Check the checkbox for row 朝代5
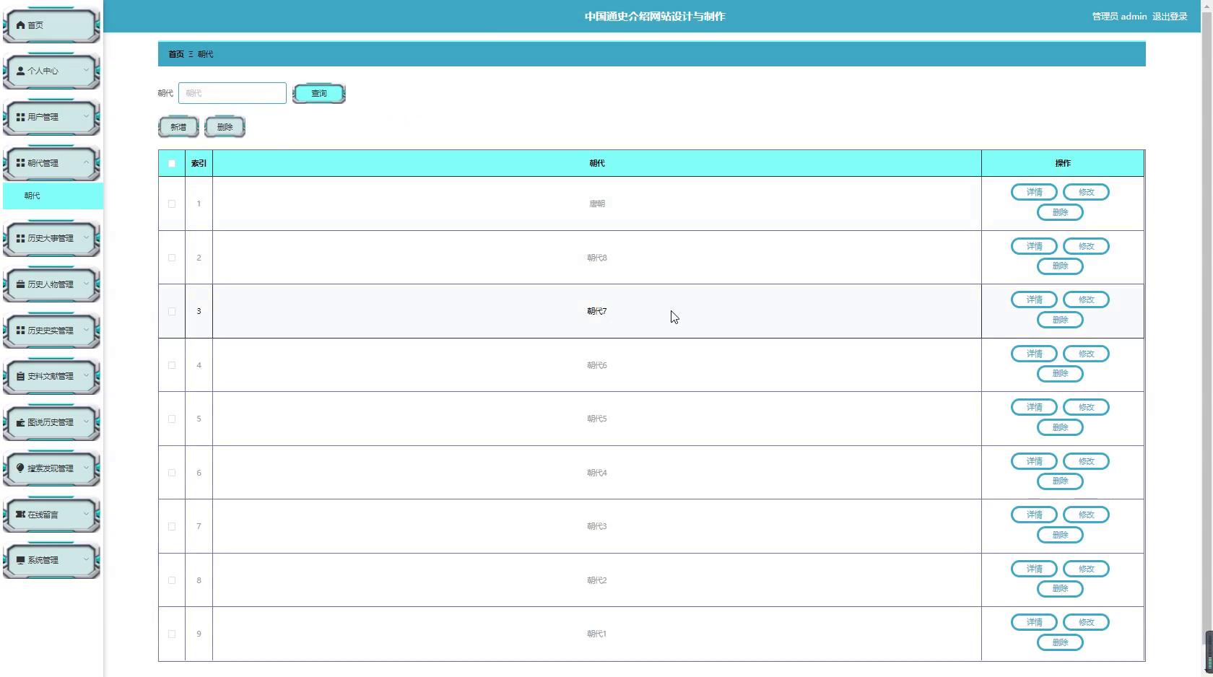The height and width of the screenshot is (677, 1213). (x=172, y=419)
